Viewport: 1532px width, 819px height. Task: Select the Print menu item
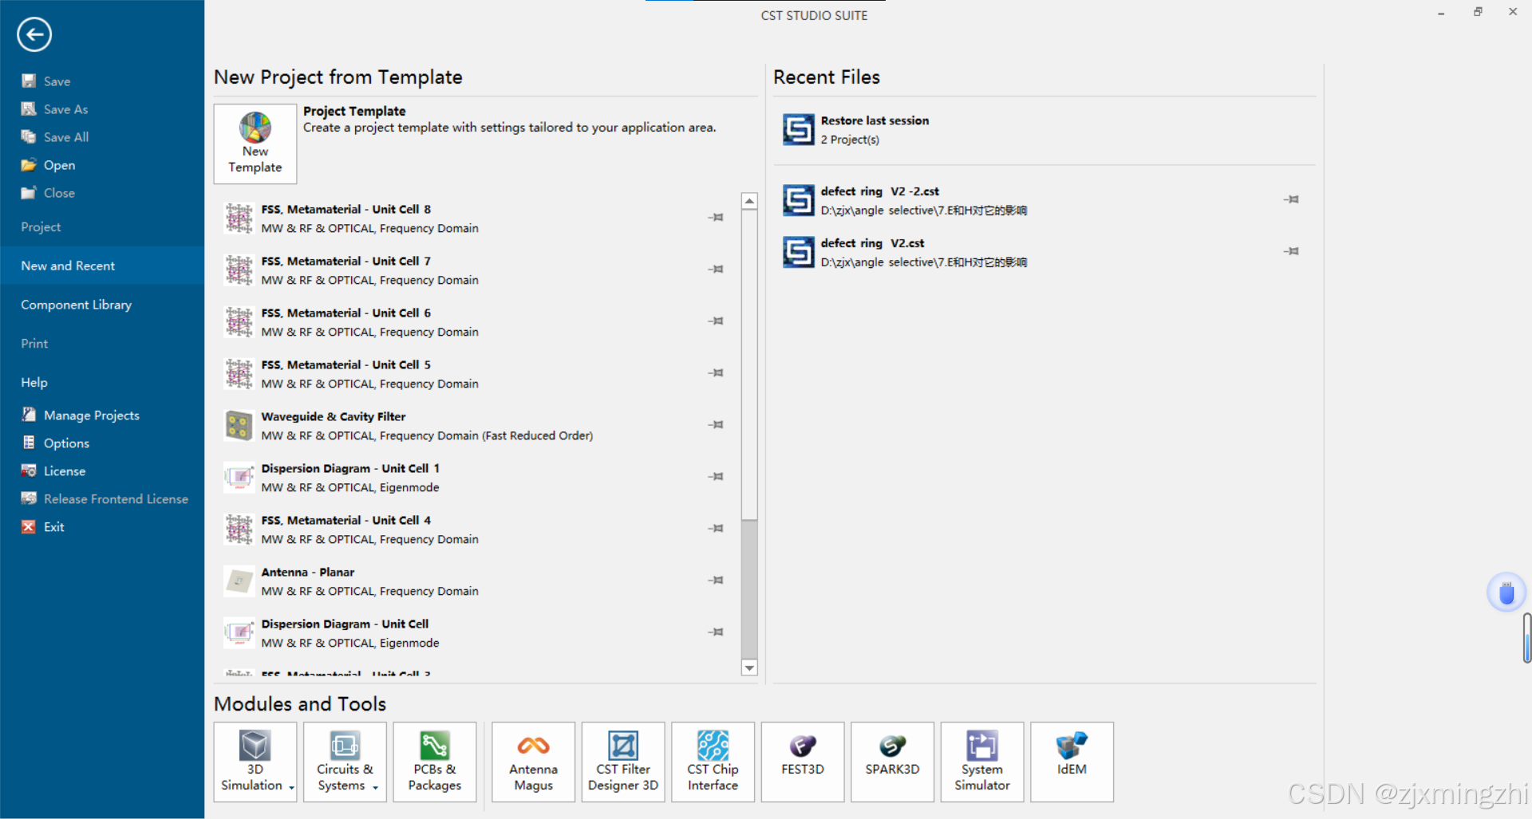tap(34, 343)
